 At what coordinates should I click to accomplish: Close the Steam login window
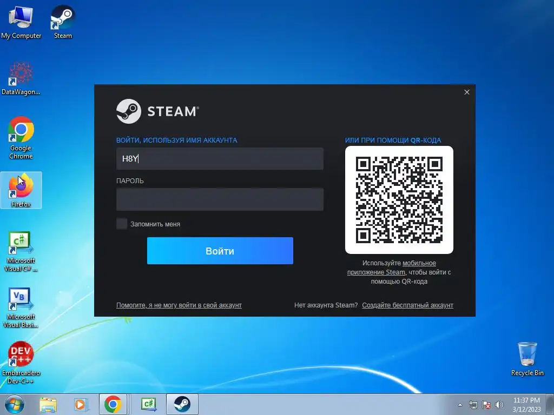[467, 92]
